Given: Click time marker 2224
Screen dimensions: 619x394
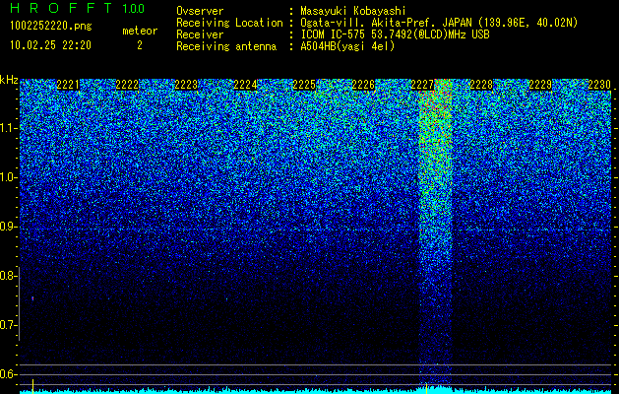Looking at the screenshot, I should [245, 85].
